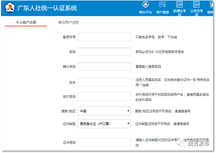This screenshot has width=216, height=153.
Task: Click hint text 只能包含字母、数字、下划线
Action: (156, 37)
